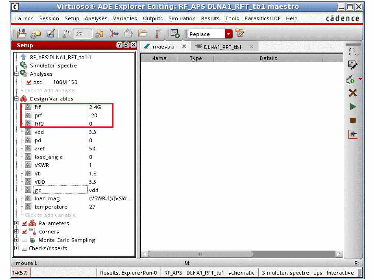
Task: Click the brown X delete icon
Action: click(x=353, y=93)
